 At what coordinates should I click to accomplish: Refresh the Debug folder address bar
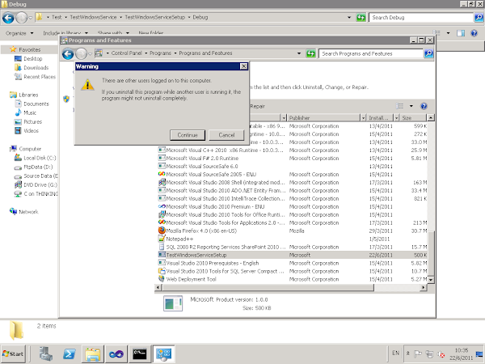(x=361, y=17)
